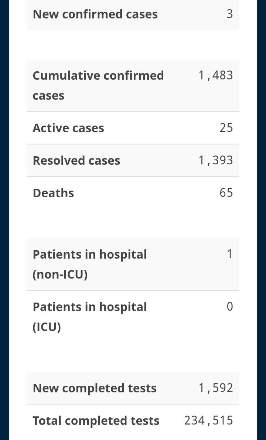Select Patients in hospital (non-ICU) label
Image resolution: width=266 pixels, height=440 pixels.
90,264
